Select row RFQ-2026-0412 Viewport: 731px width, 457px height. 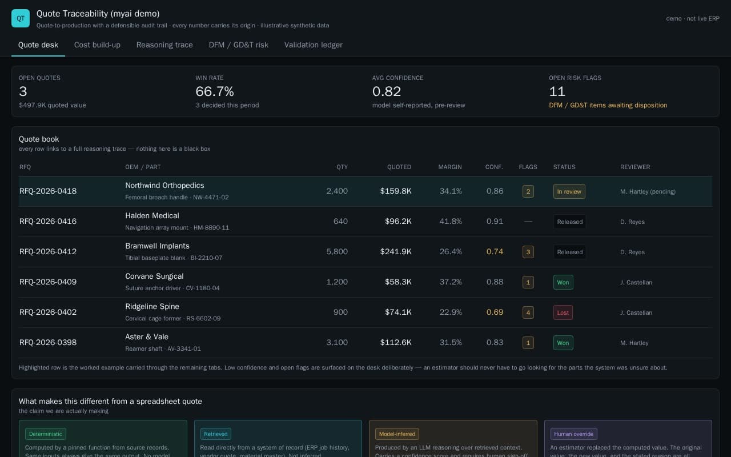(x=365, y=252)
